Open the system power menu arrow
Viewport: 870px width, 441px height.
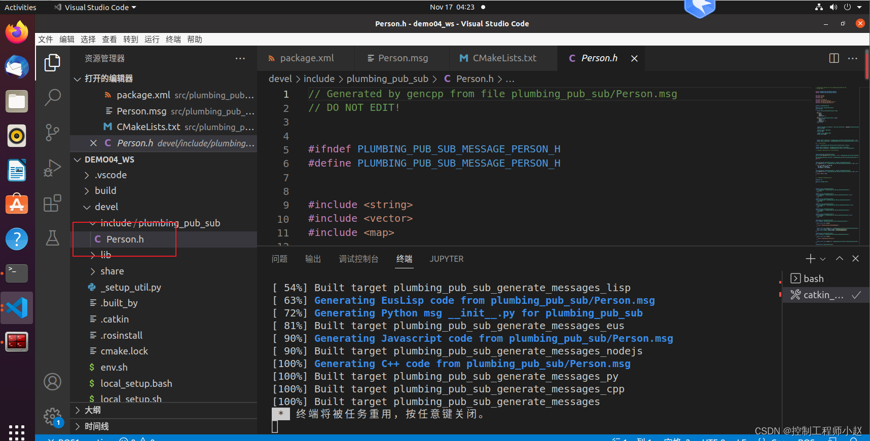(x=859, y=7)
